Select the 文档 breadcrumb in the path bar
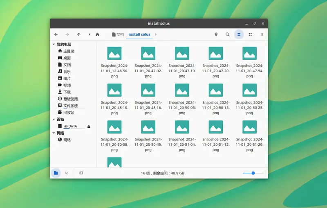The image size is (327, 208). click(118, 34)
